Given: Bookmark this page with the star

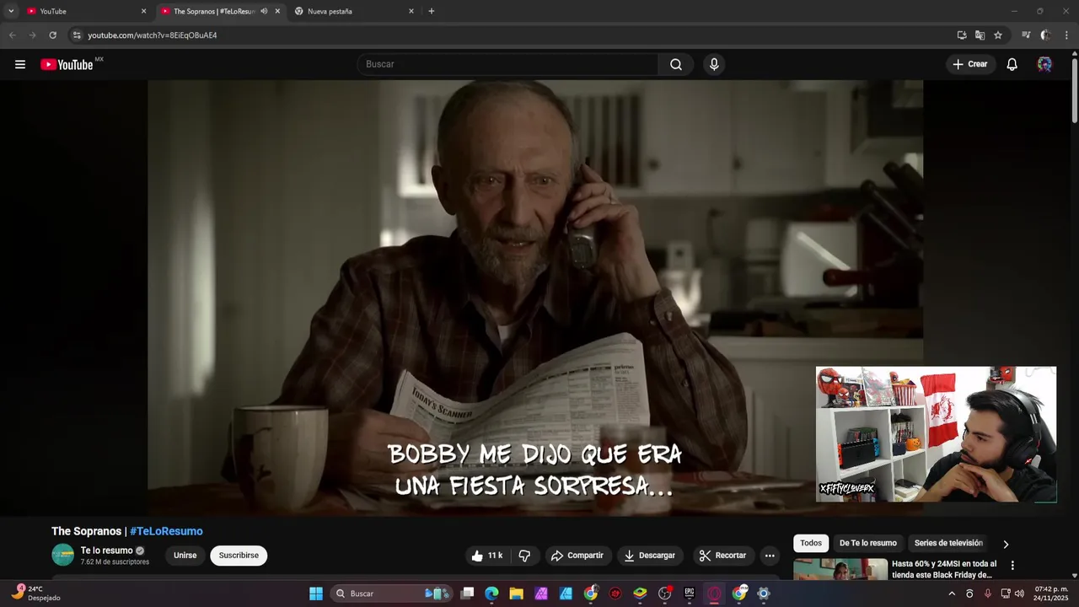Looking at the screenshot, I should [x=998, y=35].
